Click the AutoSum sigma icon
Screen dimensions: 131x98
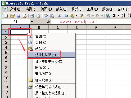click(114, 16)
